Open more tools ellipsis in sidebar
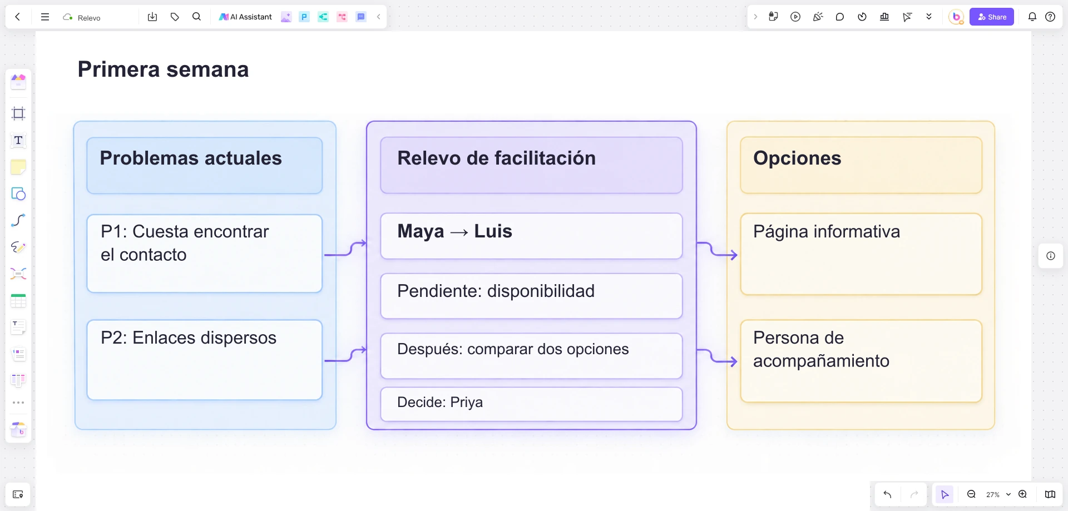This screenshot has height=511, width=1068. point(18,403)
